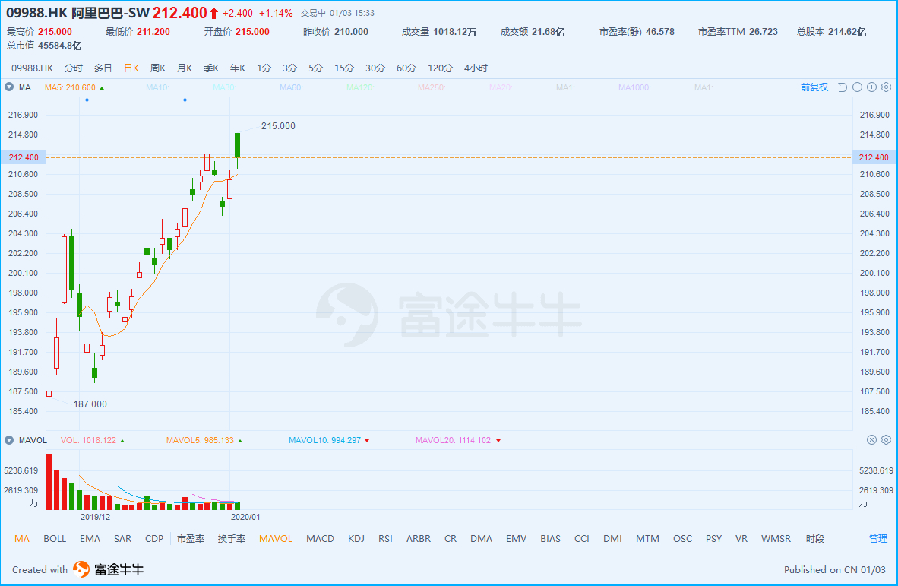Select the WMSR indicator
This screenshot has width=898, height=586.
pos(776,538)
